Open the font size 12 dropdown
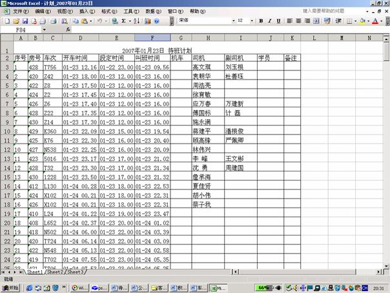This screenshot has height=293, width=390. 251,21
